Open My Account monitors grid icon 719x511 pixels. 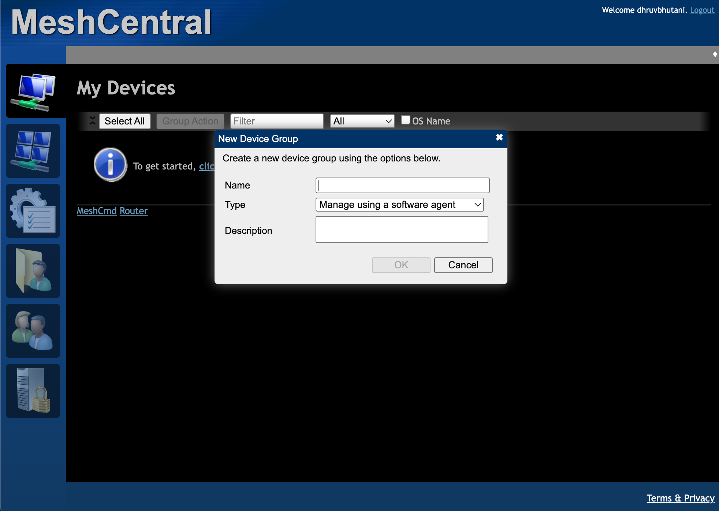pyautogui.click(x=33, y=151)
